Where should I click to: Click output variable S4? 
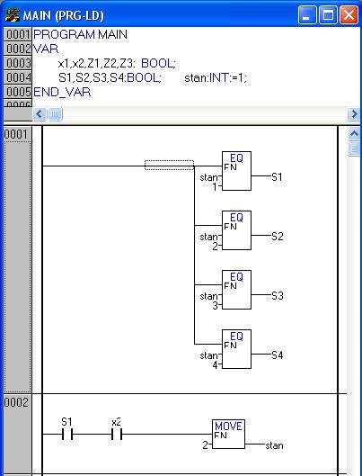coord(278,355)
